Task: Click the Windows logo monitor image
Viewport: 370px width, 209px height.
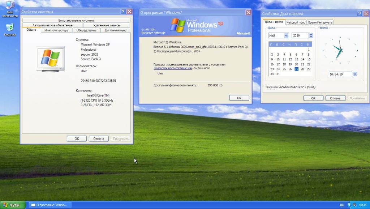Action: (x=50, y=59)
